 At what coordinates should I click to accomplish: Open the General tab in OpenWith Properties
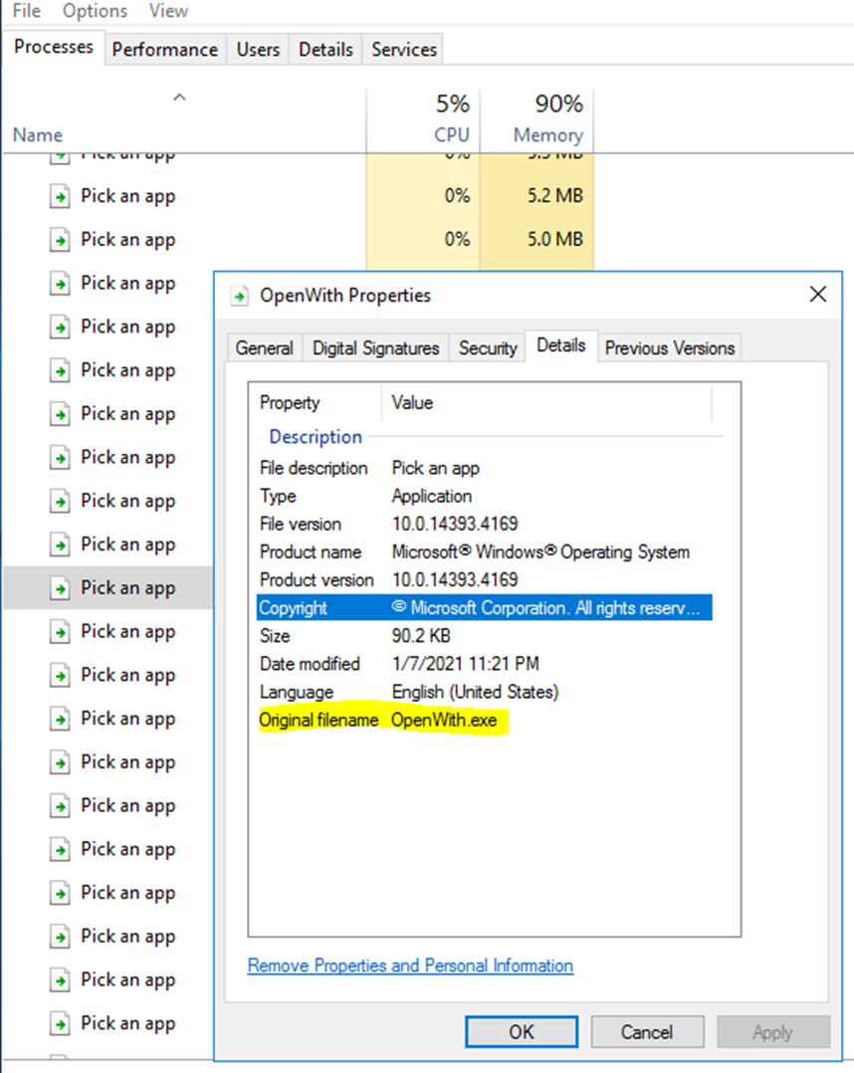click(x=264, y=347)
